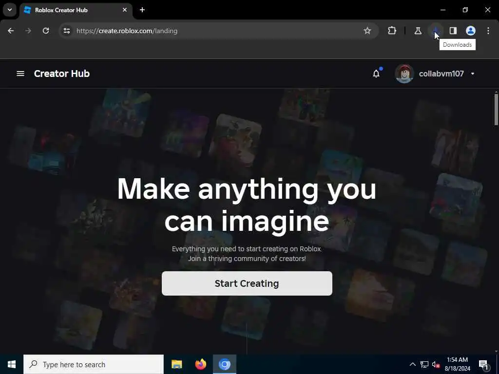This screenshot has height=374, width=499.
Task: Launch Firefox from the taskbar
Action: pyautogui.click(x=200, y=364)
